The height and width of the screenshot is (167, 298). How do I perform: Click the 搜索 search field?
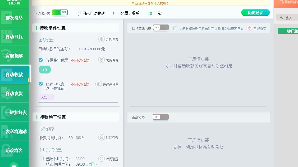pyautogui.click(x=287, y=17)
